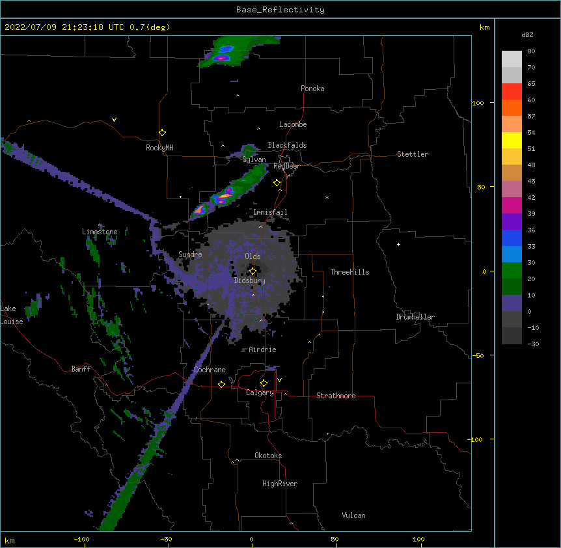Image resolution: width=561 pixels, height=548 pixels.
Task: Click the yellow V marker northwest of RockyMH
Action: [x=114, y=120]
